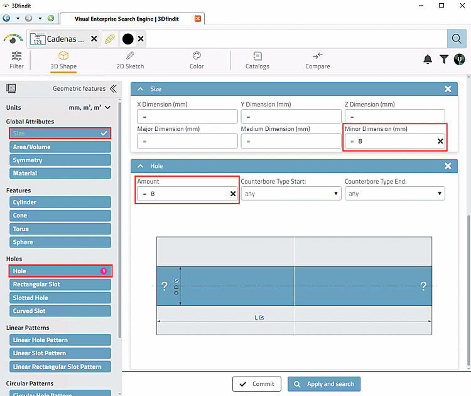Select the 3D Shape tab
The height and width of the screenshot is (396, 471).
pos(63,61)
